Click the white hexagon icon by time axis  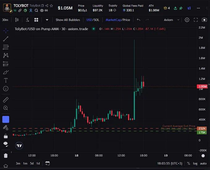(203, 156)
